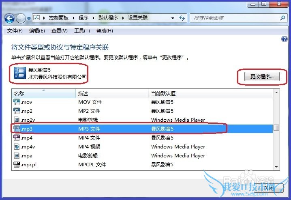Click 程序 breadcrumb
291x200 pixels.
point(83,18)
